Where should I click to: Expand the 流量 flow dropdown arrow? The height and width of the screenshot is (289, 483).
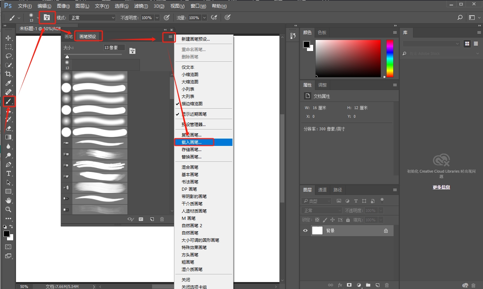pos(204,18)
